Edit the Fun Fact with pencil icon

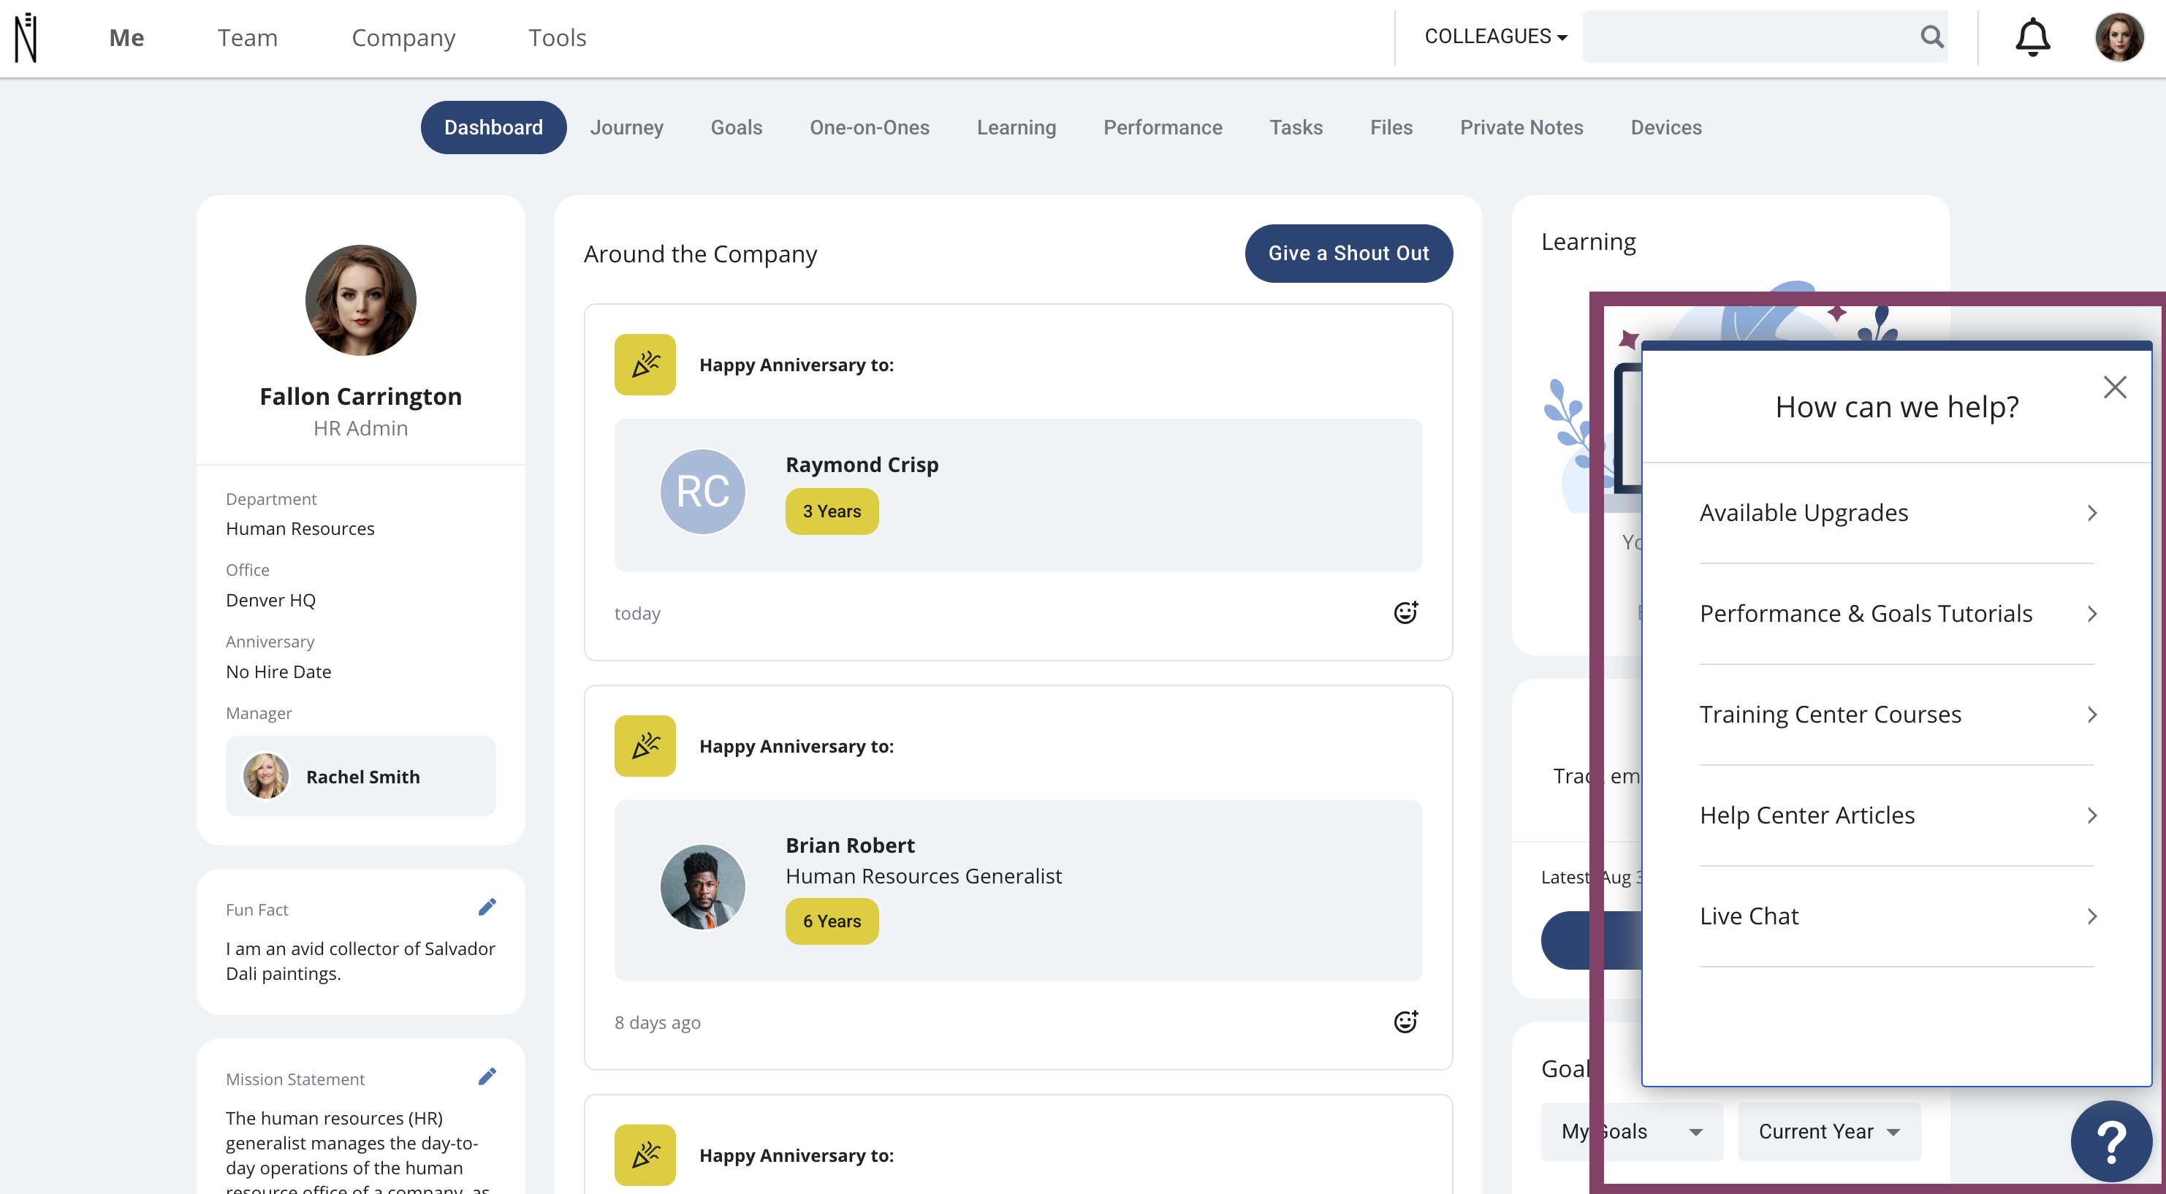click(487, 906)
